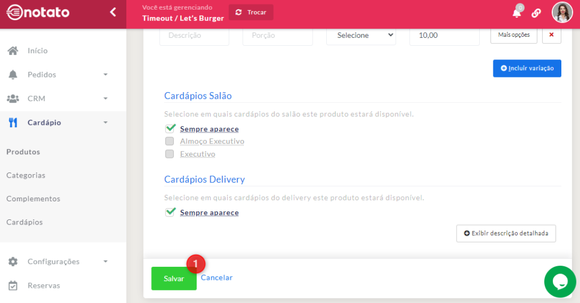This screenshot has height=303, width=580.
Task: Open the Selecione dropdown
Action: point(361,35)
